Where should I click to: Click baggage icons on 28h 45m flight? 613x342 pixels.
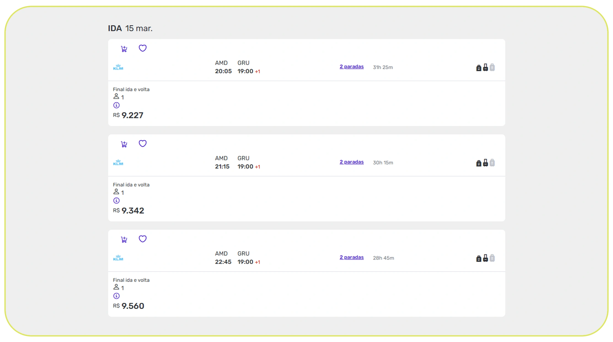pos(485,258)
